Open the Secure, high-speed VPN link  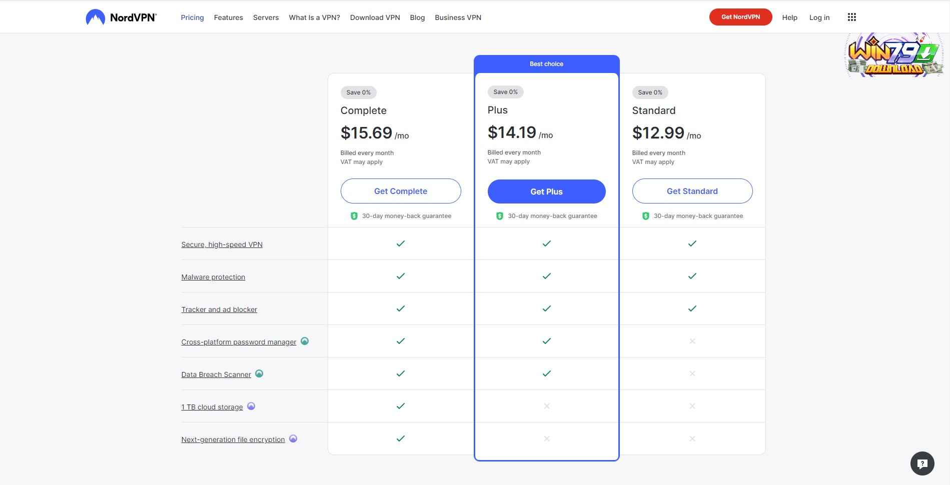pos(222,244)
